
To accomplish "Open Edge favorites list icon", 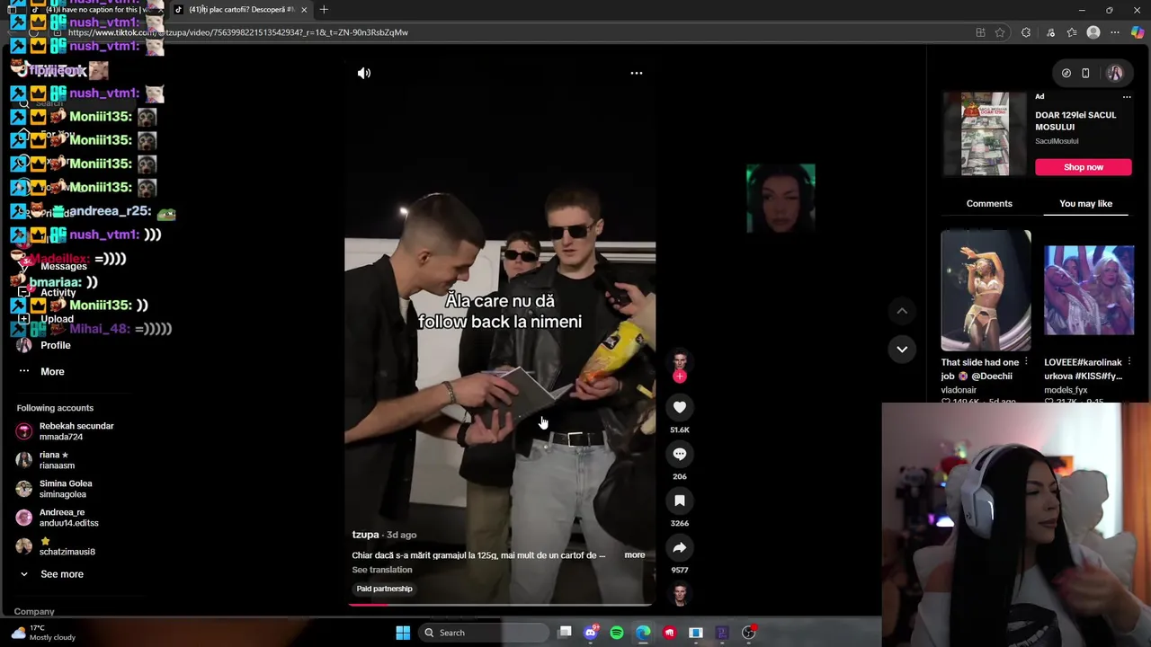I will tap(1072, 32).
